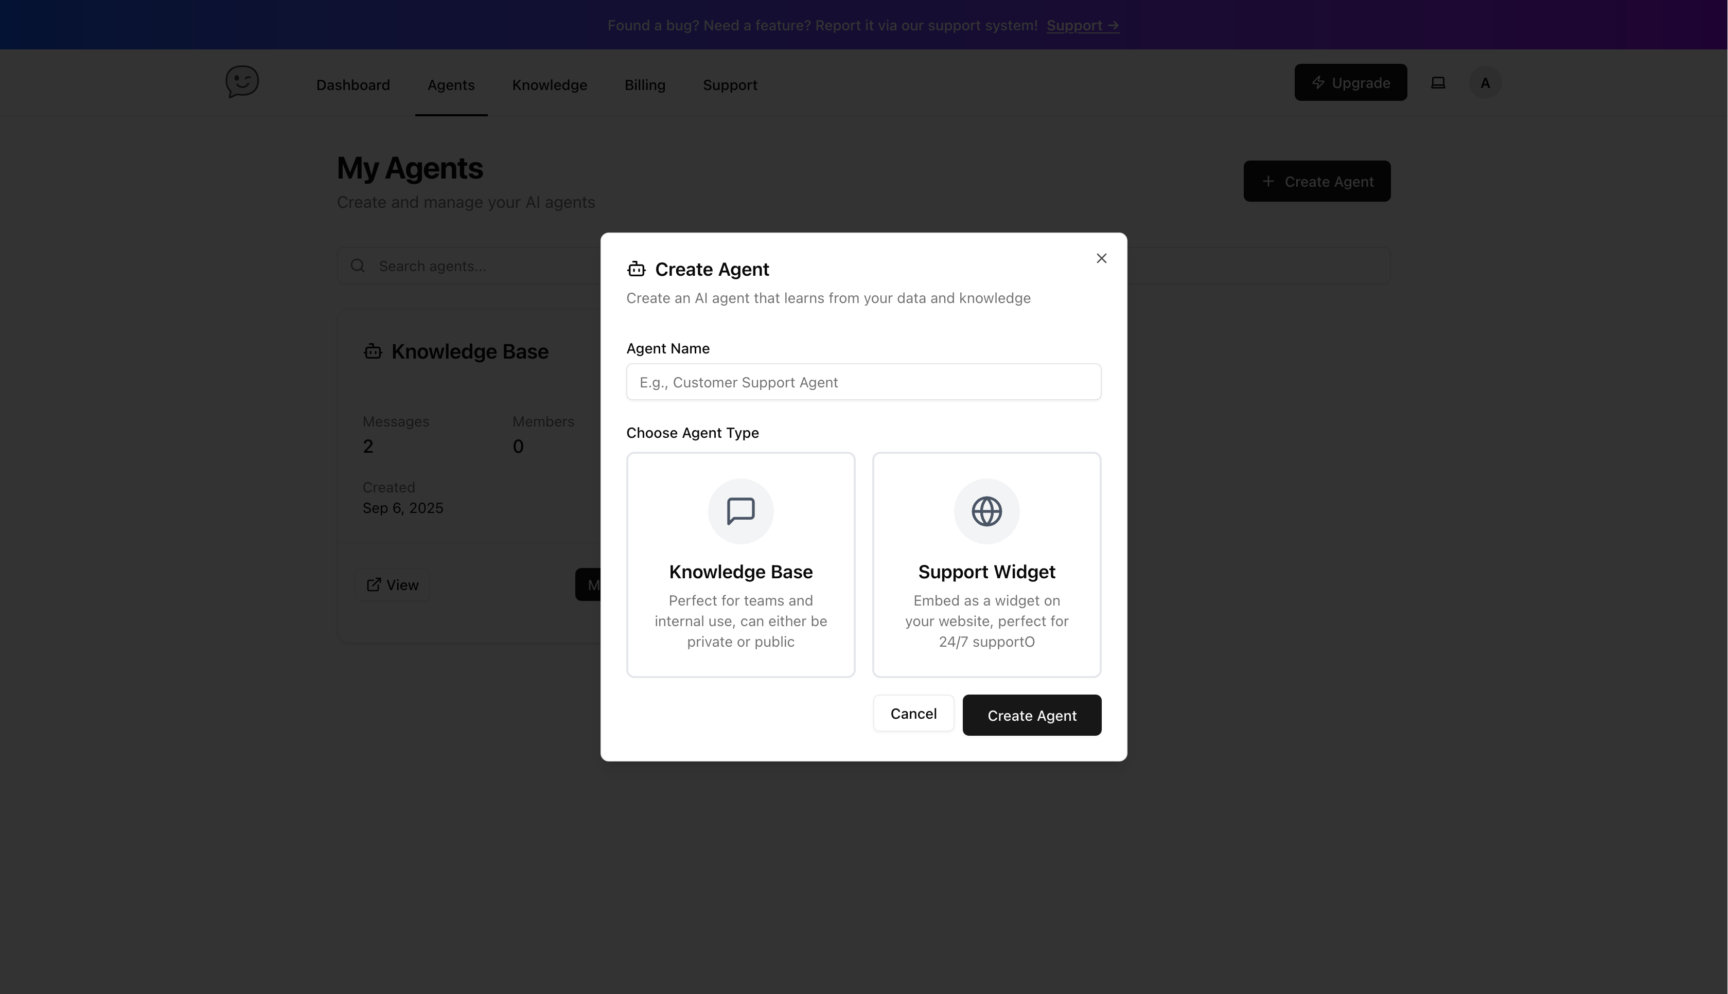This screenshot has width=1728, height=994.
Task: Click Cancel in the dialog
Action: 913,713
